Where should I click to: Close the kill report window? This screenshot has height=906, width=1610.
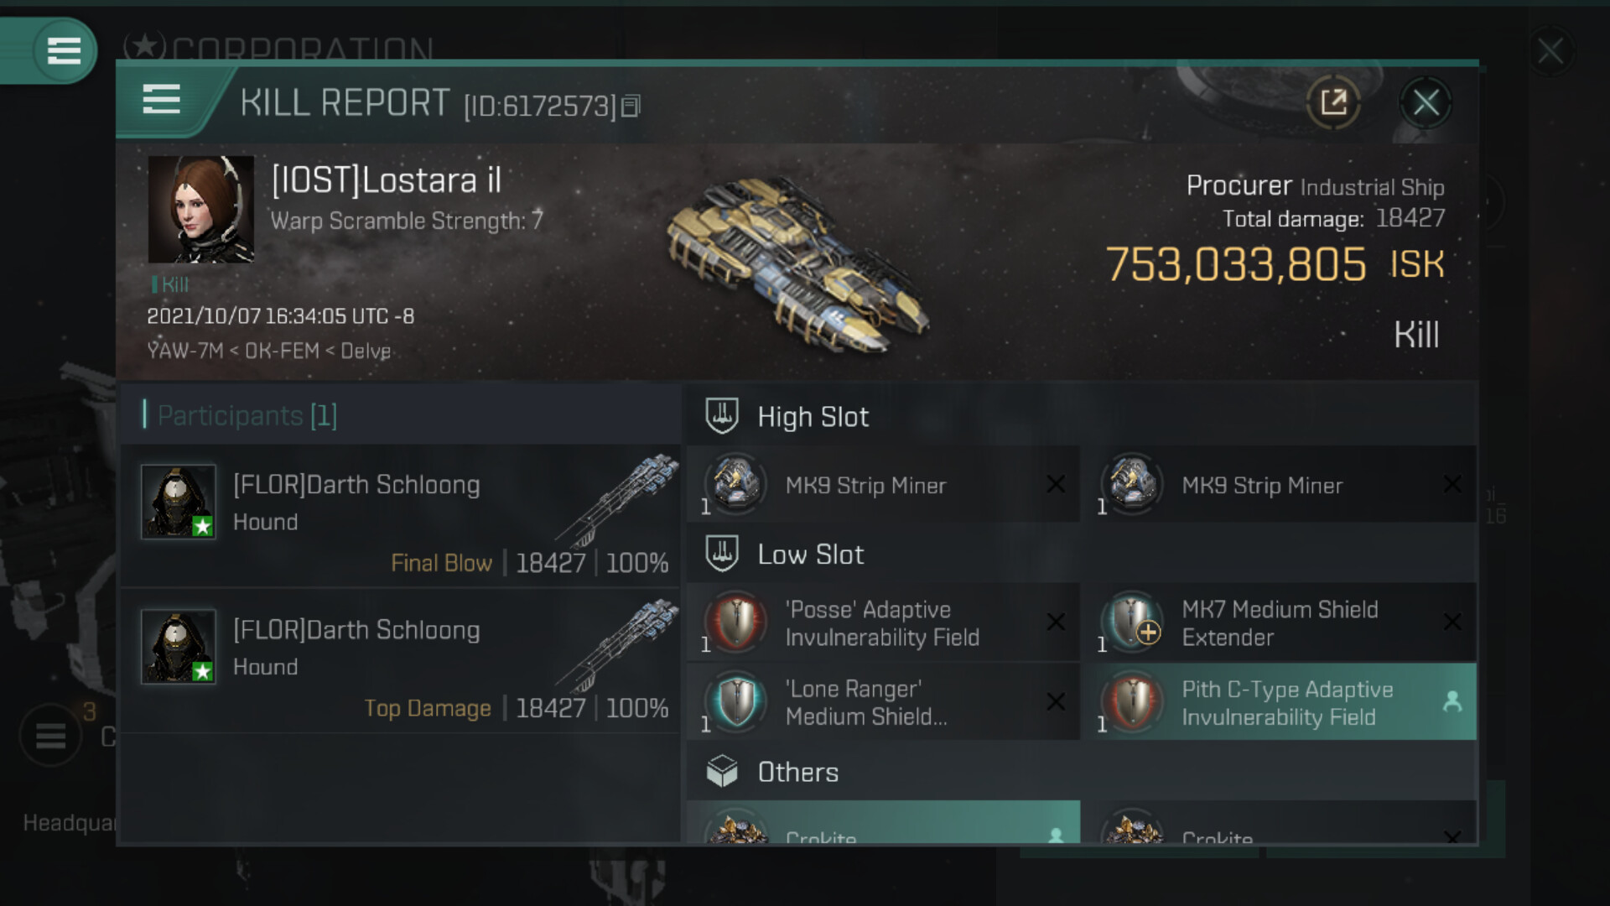coord(1426,102)
